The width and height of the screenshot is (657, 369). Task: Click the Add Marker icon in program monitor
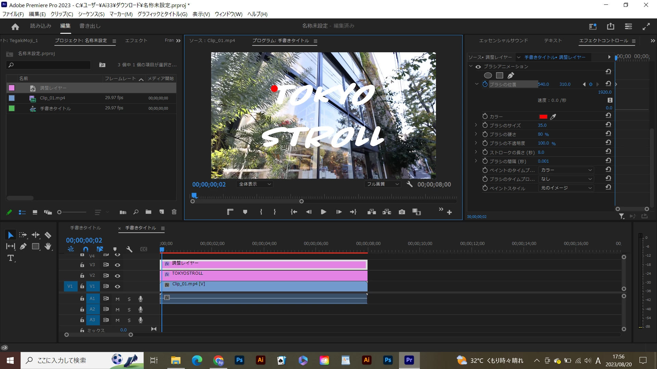245,212
